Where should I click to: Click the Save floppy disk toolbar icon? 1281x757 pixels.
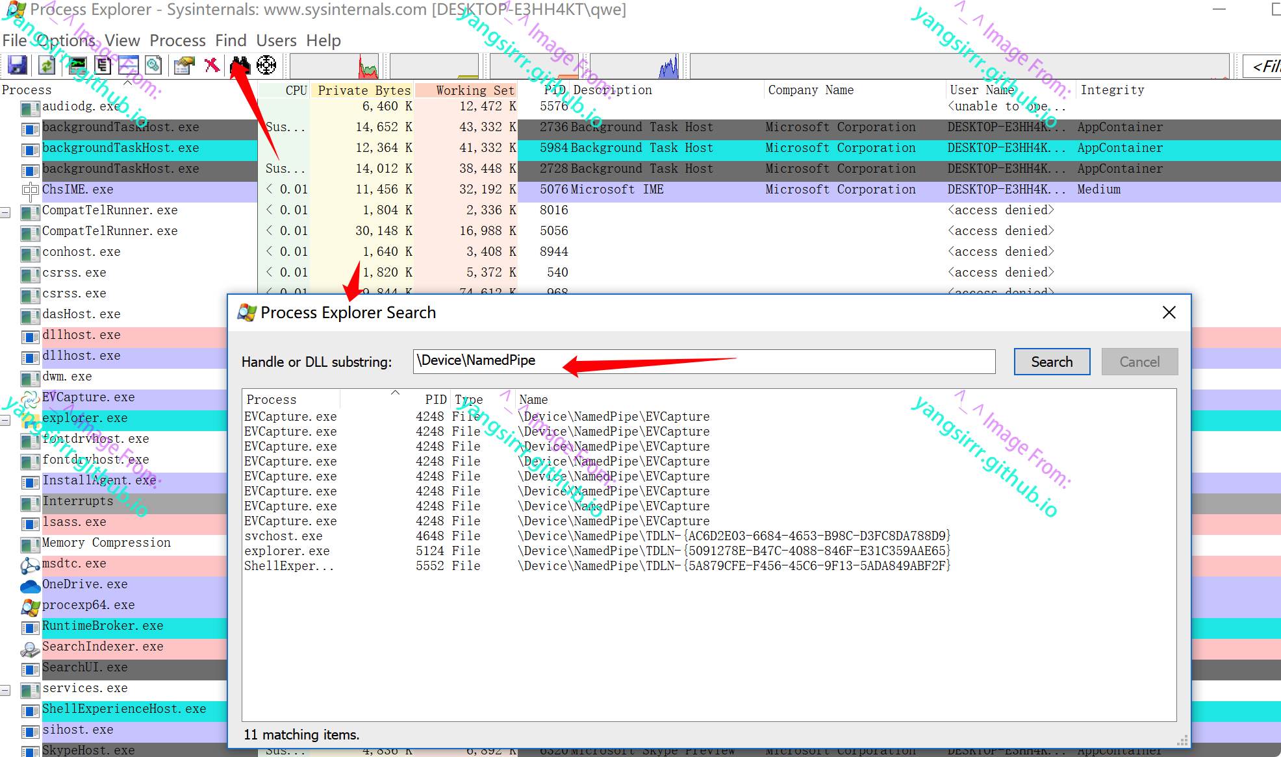coord(18,65)
